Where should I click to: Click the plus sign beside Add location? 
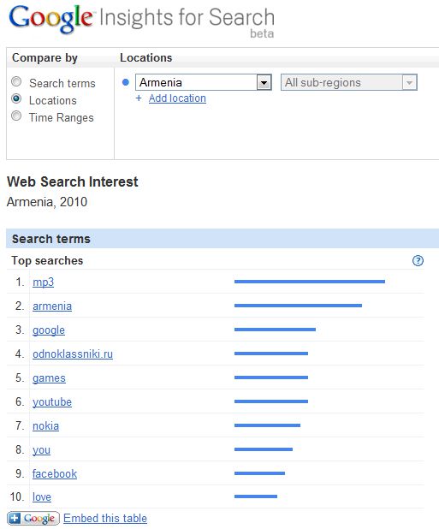(x=139, y=98)
